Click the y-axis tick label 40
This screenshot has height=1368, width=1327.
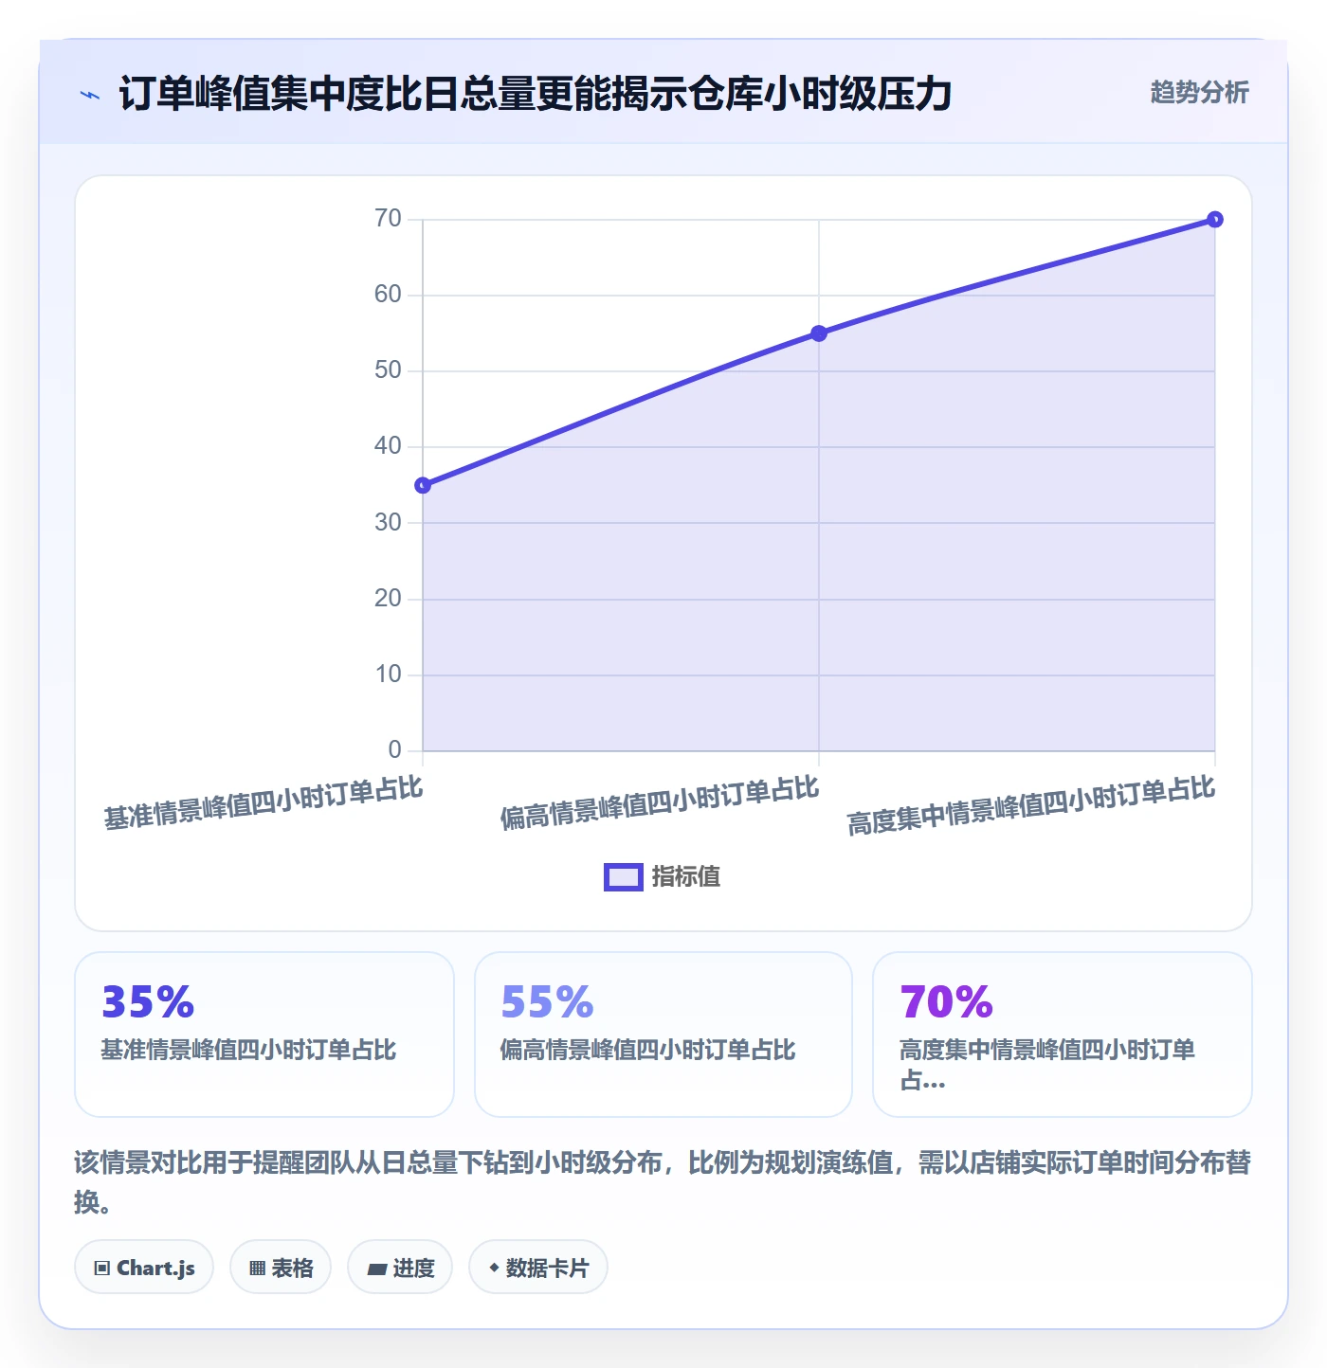[x=389, y=446]
